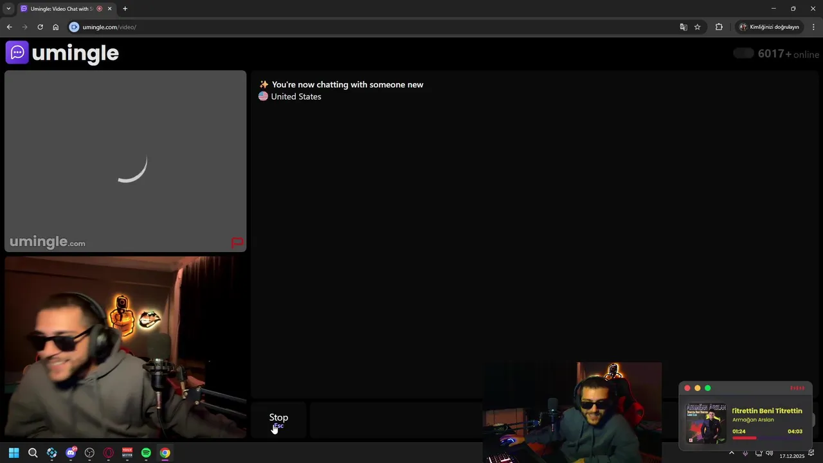Viewport: 823px width, 463px height.
Task: Open Voicemeeter from taskbar
Action: click(127, 453)
